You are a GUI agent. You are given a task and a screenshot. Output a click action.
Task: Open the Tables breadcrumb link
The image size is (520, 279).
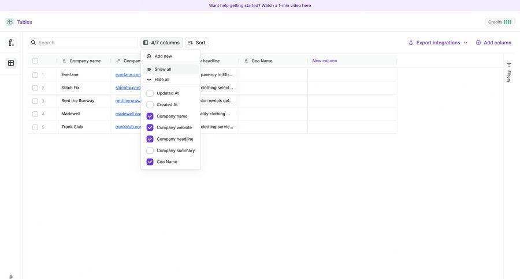point(24,22)
